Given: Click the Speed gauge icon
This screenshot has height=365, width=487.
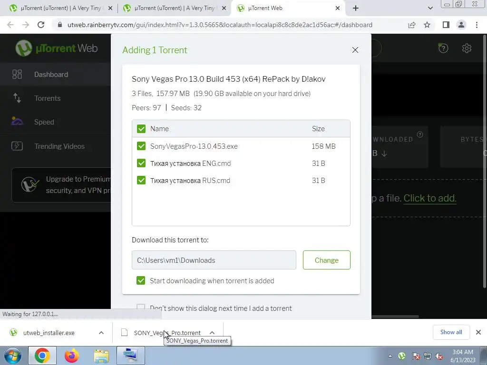Looking at the screenshot, I should (17, 121).
